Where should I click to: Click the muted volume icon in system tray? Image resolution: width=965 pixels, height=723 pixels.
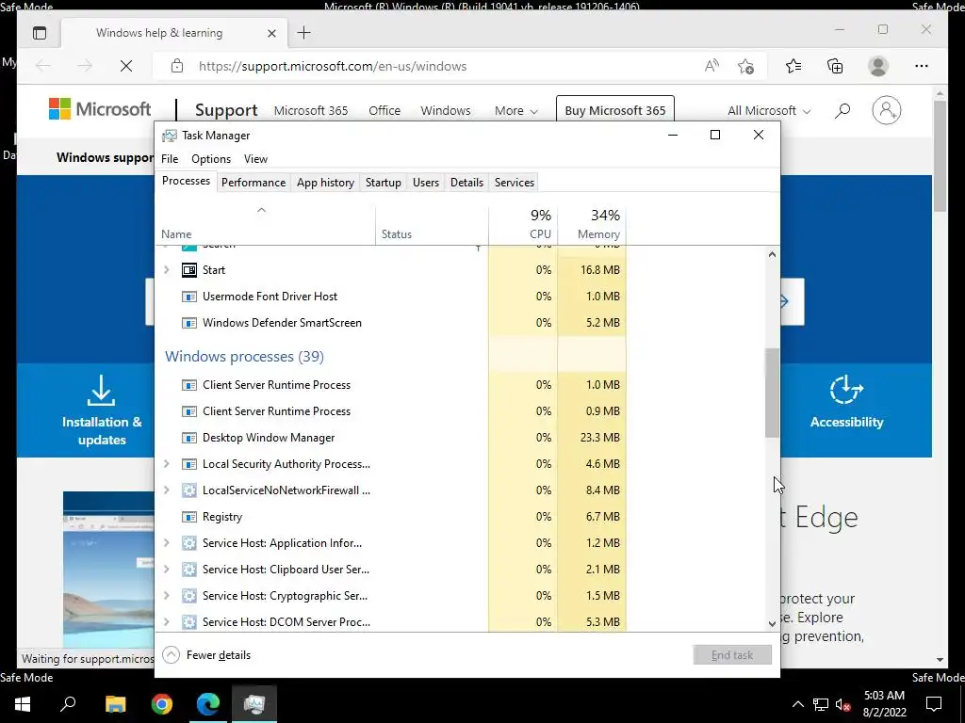pyautogui.click(x=843, y=704)
